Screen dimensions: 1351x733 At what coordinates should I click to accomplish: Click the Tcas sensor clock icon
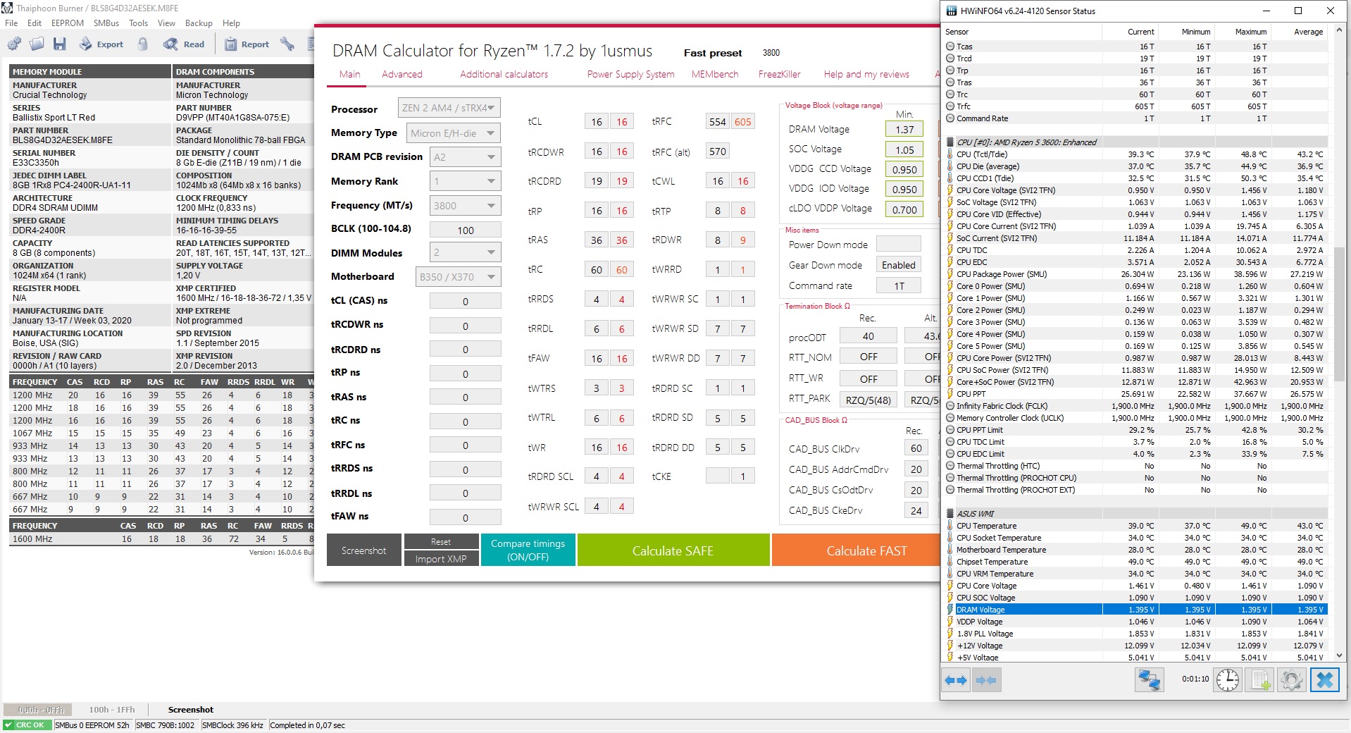(950, 47)
